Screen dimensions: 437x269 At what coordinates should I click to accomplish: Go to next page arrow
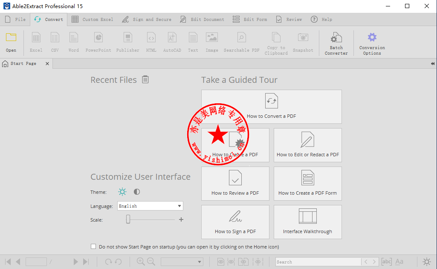pos(75,261)
